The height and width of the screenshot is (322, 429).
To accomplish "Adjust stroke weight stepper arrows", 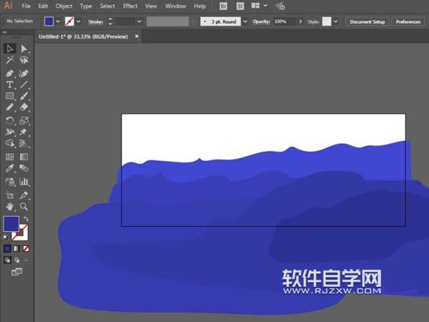I will pyautogui.click(x=110, y=21).
